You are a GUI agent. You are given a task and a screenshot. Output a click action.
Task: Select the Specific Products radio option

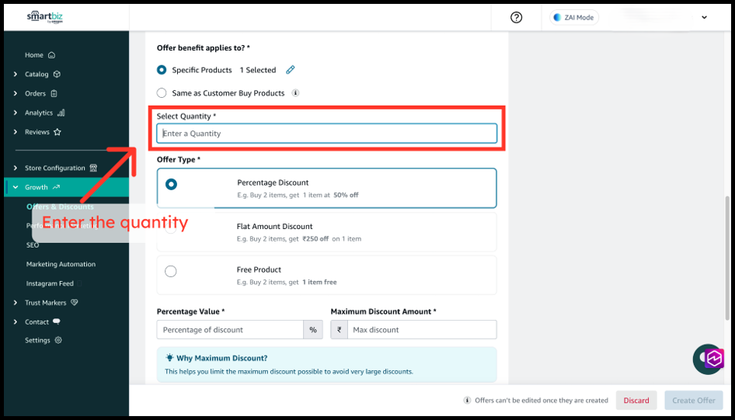[162, 70]
